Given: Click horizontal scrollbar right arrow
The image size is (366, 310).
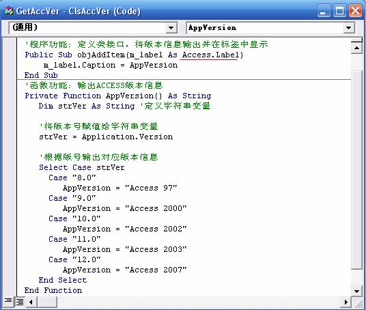Looking at the screenshot, I should (x=346, y=302).
